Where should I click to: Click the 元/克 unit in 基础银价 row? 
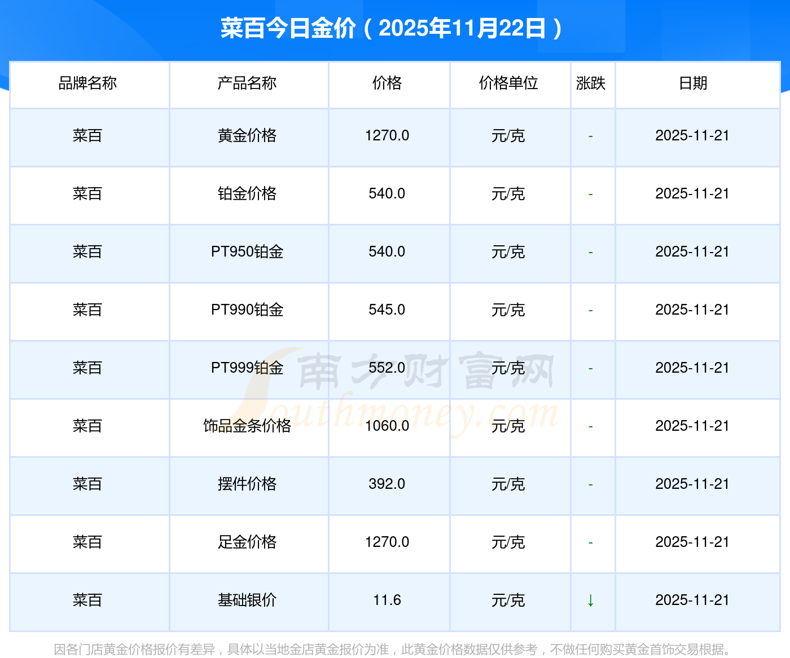tap(508, 600)
